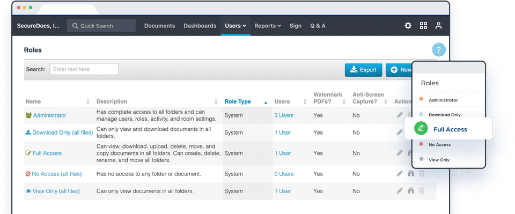Viewport: 515px width, 214px height.
Task: Edit the Download Only role with pencil
Action: [x=399, y=132]
